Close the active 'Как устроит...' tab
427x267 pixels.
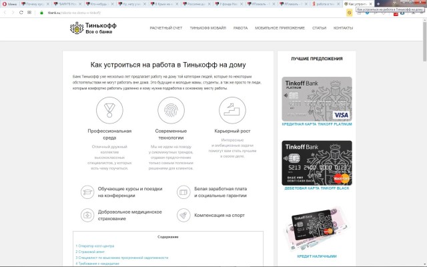click(370, 4)
